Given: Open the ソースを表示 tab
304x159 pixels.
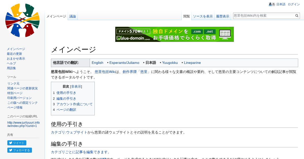Looking at the screenshot, I should [203, 16].
